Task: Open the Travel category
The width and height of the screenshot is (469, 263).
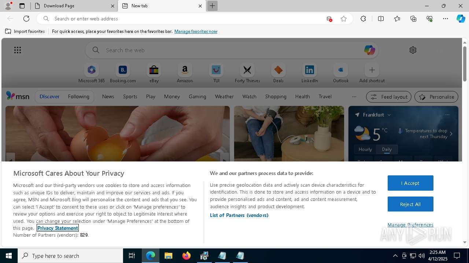Action: click(x=325, y=96)
